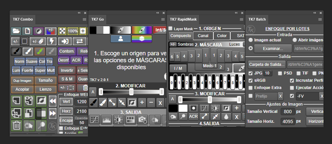Click the Tamaño Vertical 800 input field
Image resolution: width=332 pixels, height=144 pixels.
(x=288, y=111)
